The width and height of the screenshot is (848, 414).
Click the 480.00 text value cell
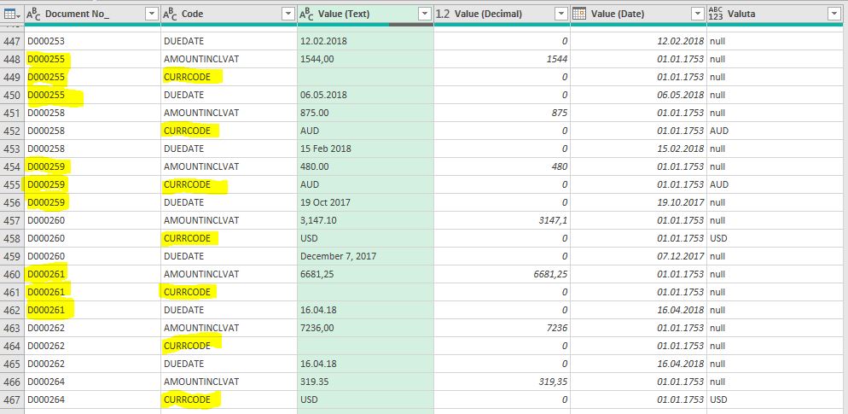coord(366,166)
